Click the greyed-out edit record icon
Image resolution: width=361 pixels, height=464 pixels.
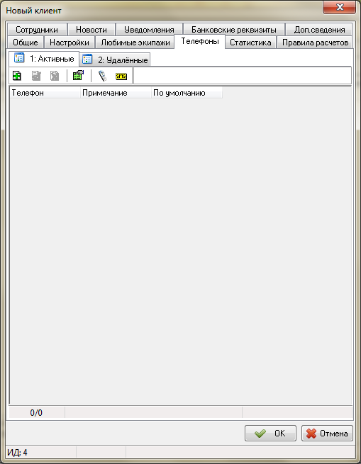pyautogui.click(x=36, y=76)
